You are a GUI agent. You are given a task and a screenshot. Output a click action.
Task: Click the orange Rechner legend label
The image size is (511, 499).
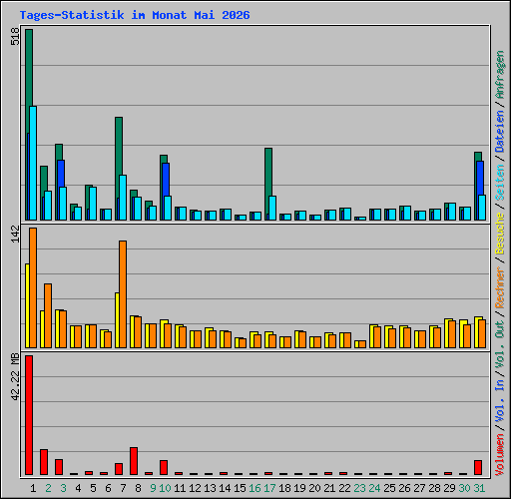(x=499, y=287)
